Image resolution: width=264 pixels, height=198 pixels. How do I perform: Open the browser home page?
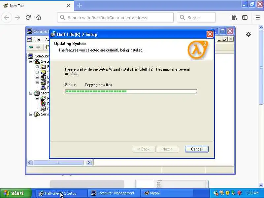tap(39, 17)
